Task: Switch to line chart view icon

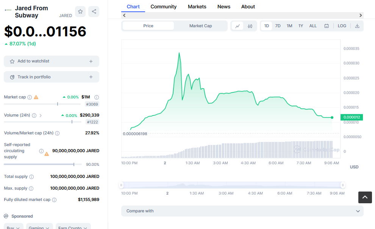Action: [x=237, y=26]
